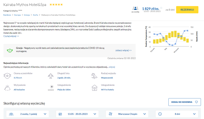Click the 'Najważniejsze informacje' heading
Image resolution: width=204 pixels, height=119 pixels.
tap(16, 63)
